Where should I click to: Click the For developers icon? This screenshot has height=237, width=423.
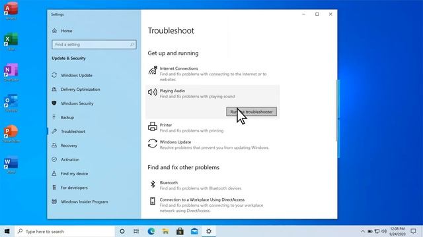click(x=54, y=187)
